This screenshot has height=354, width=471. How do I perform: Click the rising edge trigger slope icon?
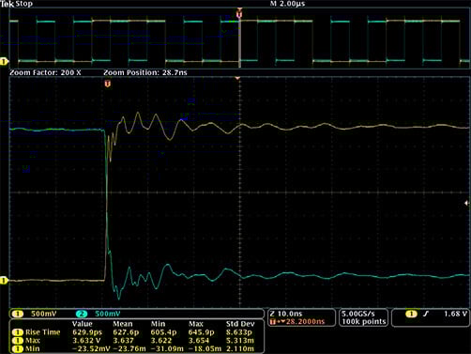pos(425,314)
